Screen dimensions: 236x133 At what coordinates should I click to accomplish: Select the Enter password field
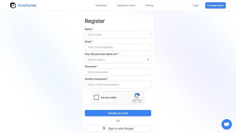[x=118, y=72]
